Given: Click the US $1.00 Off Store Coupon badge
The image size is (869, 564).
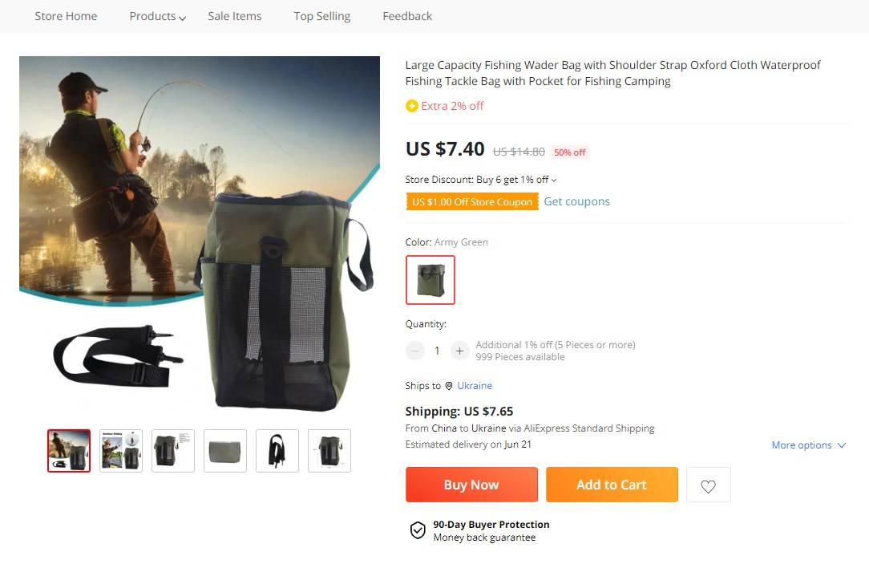Looking at the screenshot, I should click(472, 202).
